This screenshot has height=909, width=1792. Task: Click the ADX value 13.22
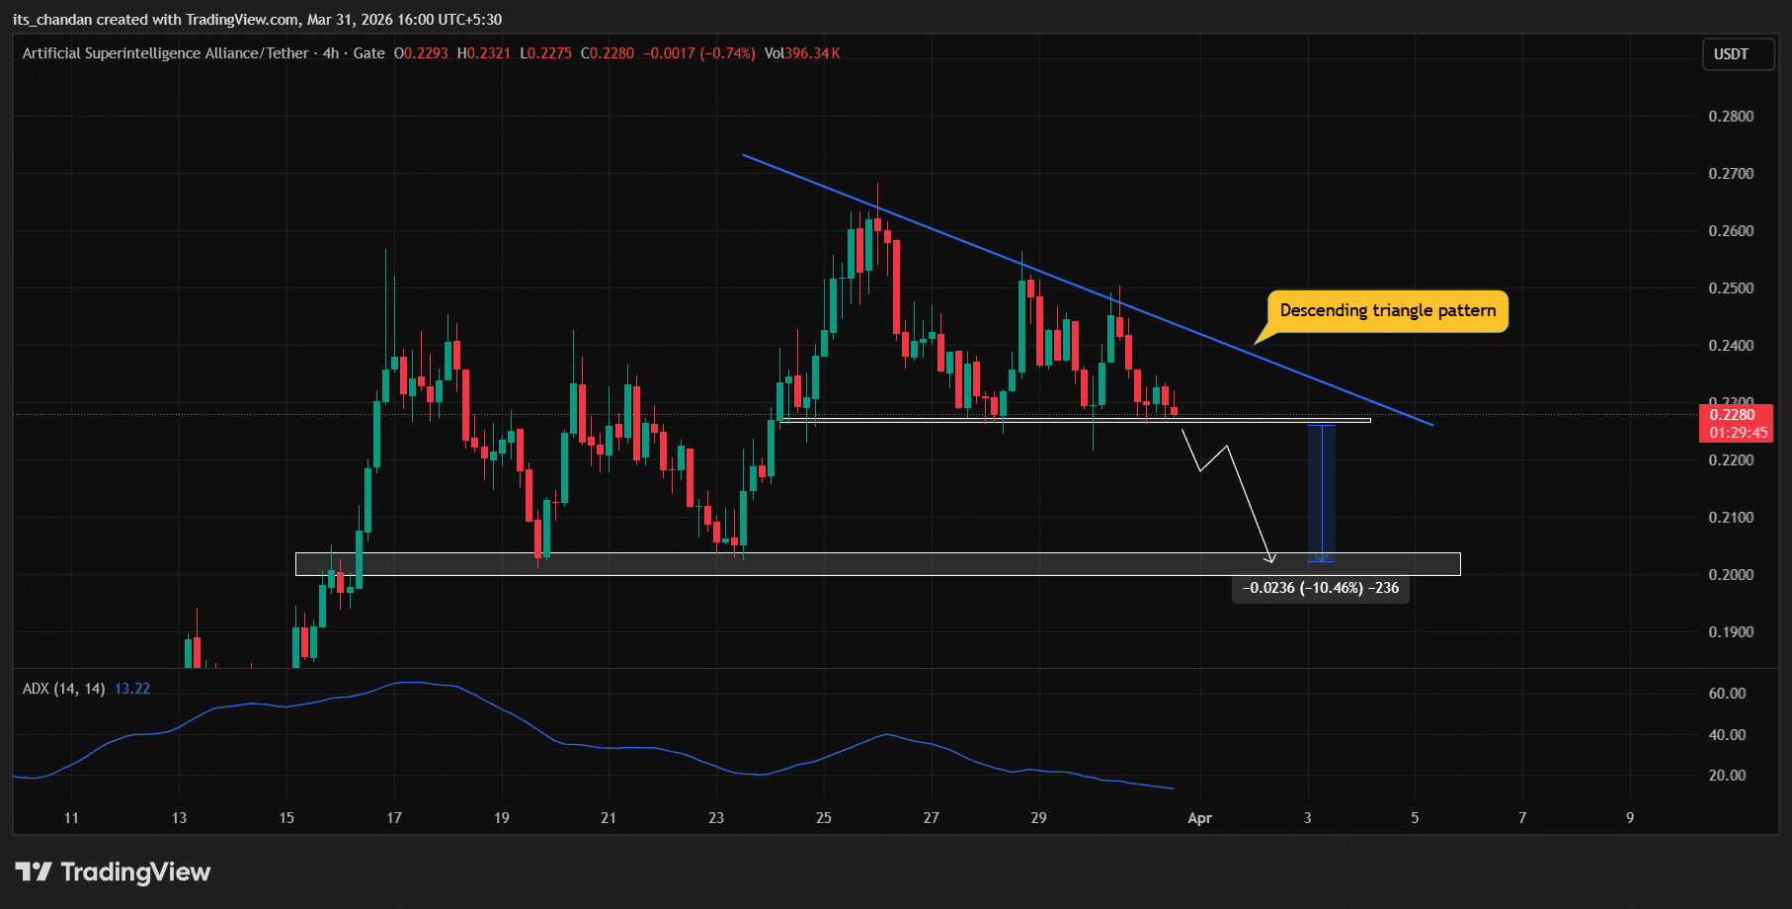point(132,689)
